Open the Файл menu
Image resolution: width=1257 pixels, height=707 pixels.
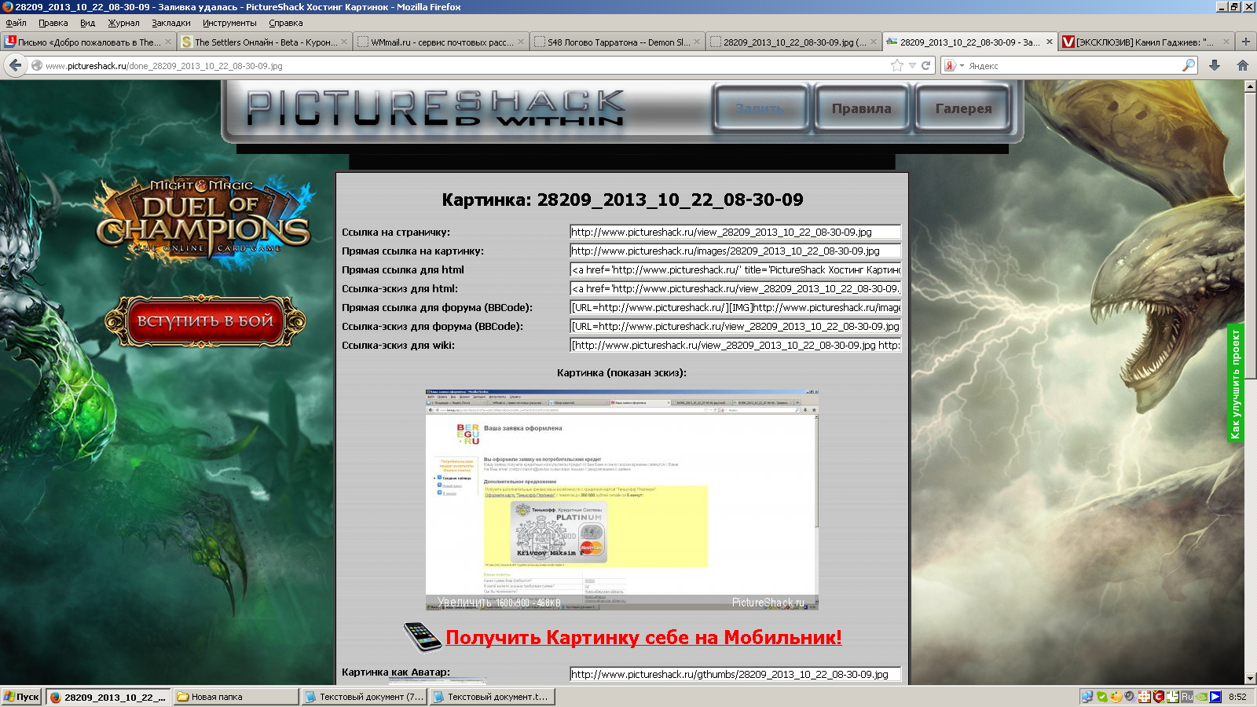16,23
